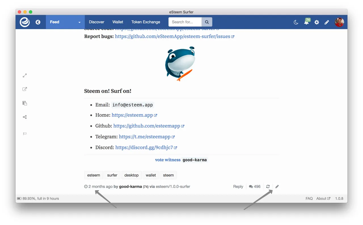The width and height of the screenshot is (363, 225).
Task: Open the FAQ link in footer
Action: 309,198
